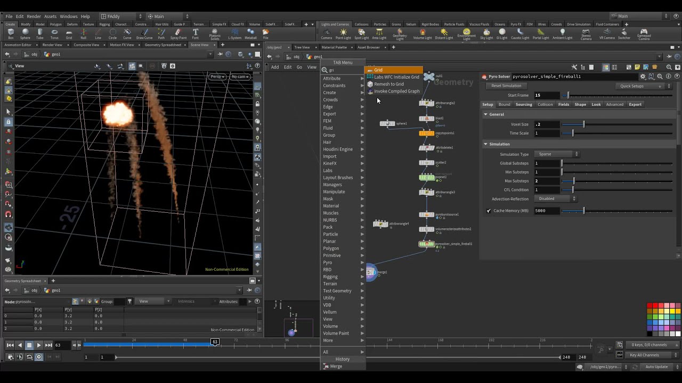Screen dimensions: 682x383
Task: Switch to the Collision parameter tab
Action: [x=545, y=104]
